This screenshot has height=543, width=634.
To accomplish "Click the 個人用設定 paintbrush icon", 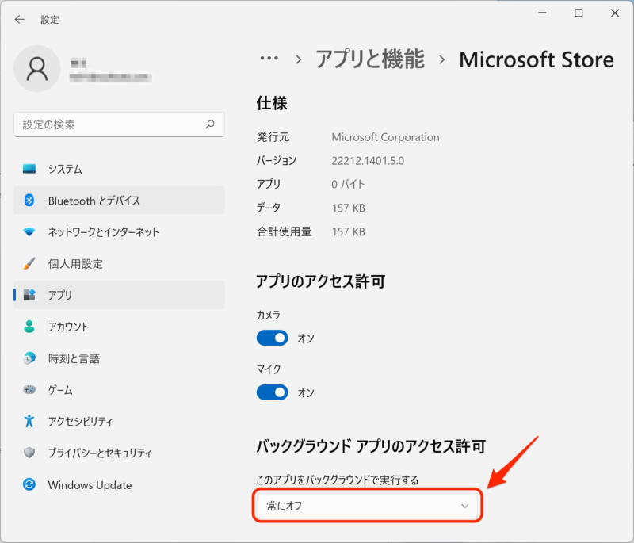I will (29, 263).
